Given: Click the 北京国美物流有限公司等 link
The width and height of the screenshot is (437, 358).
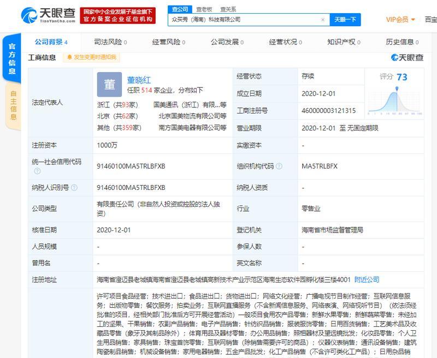Looking at the screenshot, I should (192, 116).
